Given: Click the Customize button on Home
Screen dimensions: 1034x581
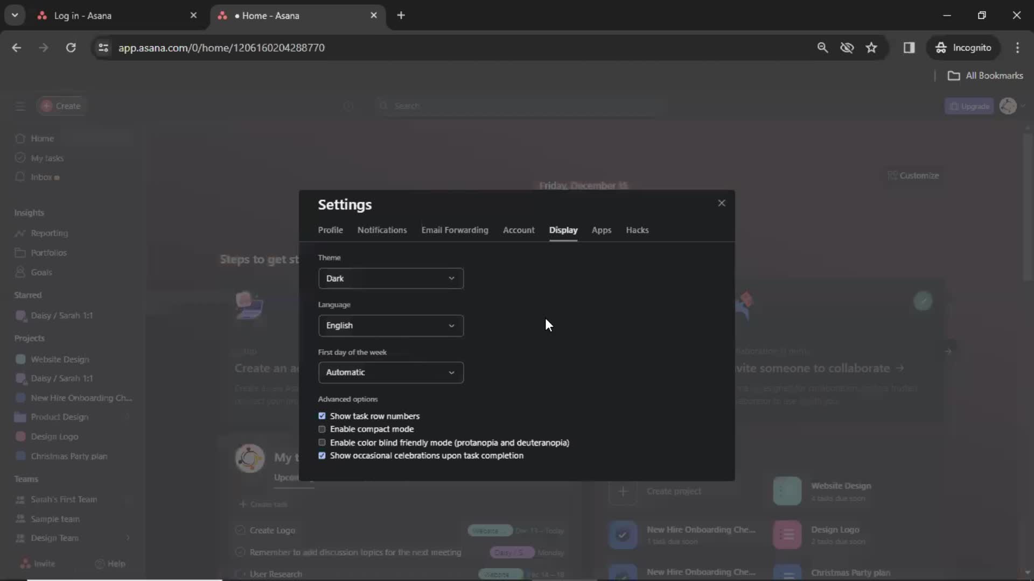Looking at the screenshot, I should click(913, 175).
